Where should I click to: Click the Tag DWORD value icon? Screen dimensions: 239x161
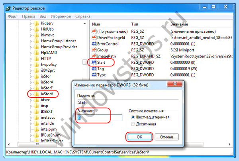pyautogui.click(x=94, y=69)
